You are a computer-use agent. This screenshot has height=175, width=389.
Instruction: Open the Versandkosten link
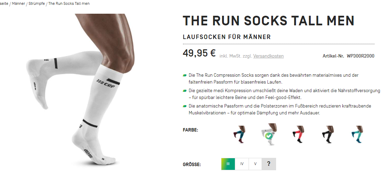click(x=268, y=56)
